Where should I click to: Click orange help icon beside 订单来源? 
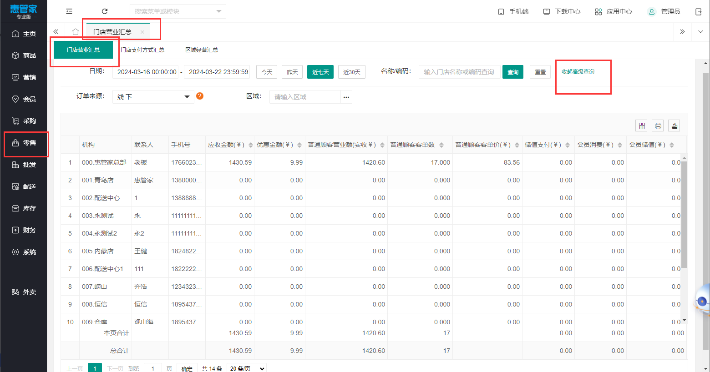[x=200, y=96]
